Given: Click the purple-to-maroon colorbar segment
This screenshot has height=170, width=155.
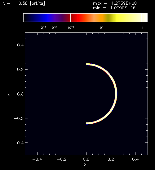Looking at the screenshot, I should (x=62, y=18).
